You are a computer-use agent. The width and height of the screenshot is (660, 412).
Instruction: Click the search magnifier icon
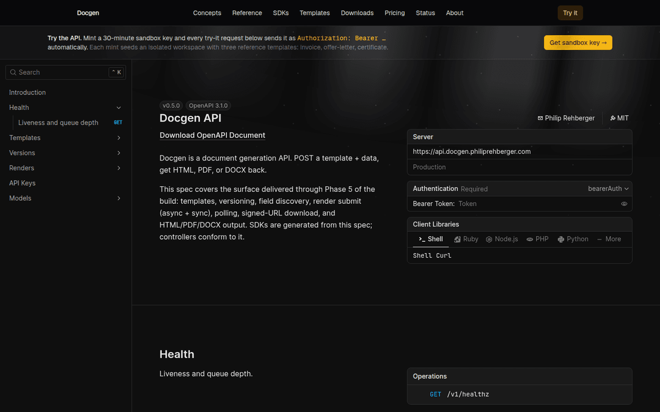13,73
